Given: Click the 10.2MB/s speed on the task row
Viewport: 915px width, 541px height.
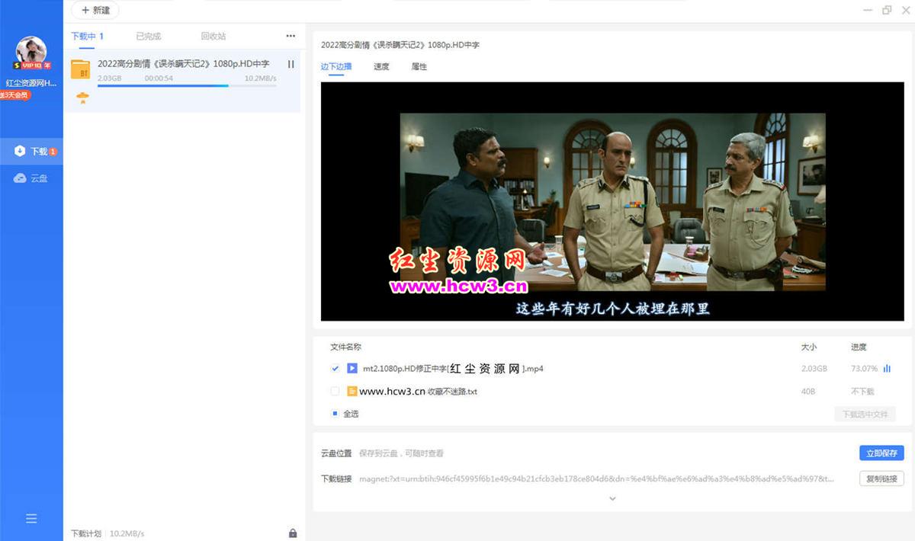Looking at the screenshot, I should (x=261, y=78).
